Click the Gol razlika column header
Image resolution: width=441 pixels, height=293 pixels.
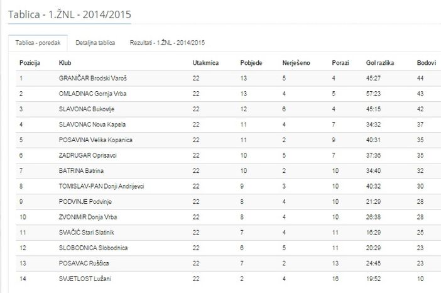[x=380, y=63]
